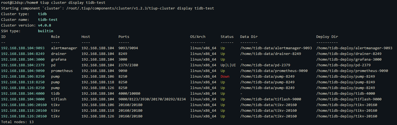Click the cluster name tidb-test value
Image resolution: width=397 pixels, height=125 pixels.
tap(48, 20)
